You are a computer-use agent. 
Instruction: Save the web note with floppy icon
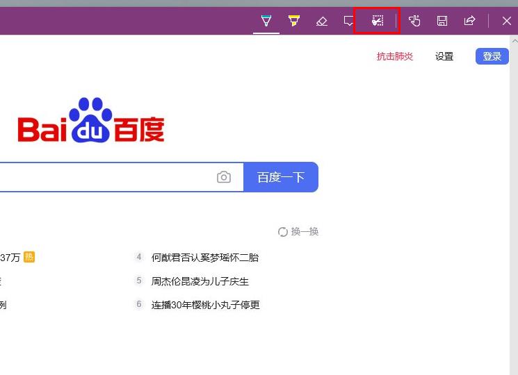(442, 21)
